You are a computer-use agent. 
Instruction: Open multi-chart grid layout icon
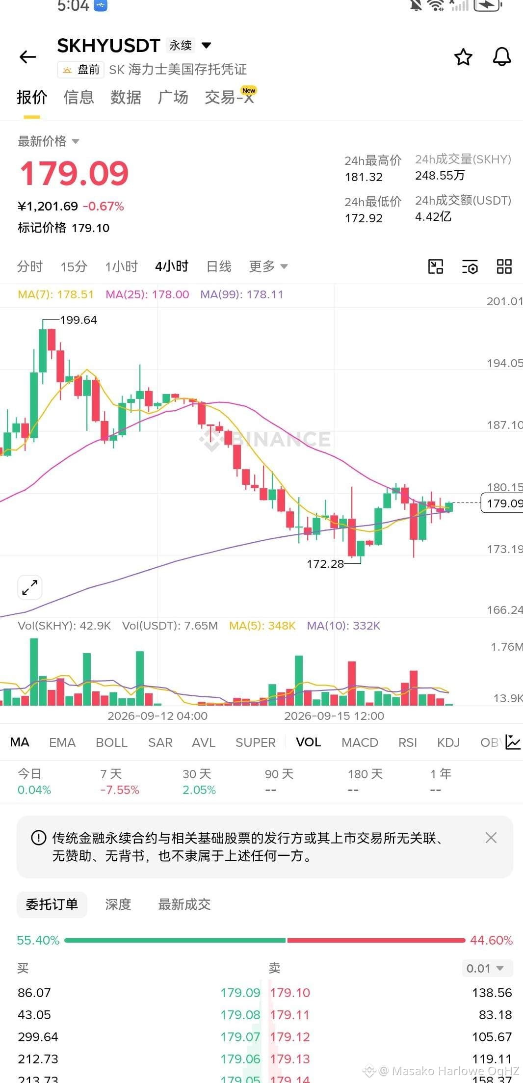tap(504, 266)
